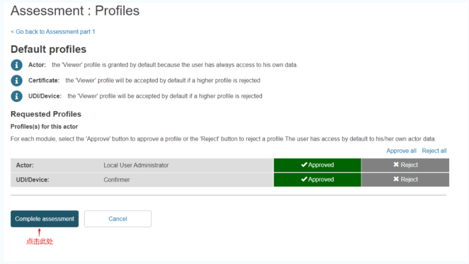Click the Actor row label in table
This screenshot has width=469, height=264.
25,165
